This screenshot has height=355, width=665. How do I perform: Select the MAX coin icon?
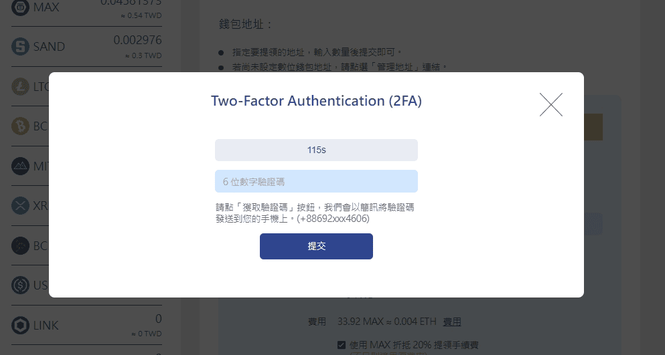coord(20,7)
